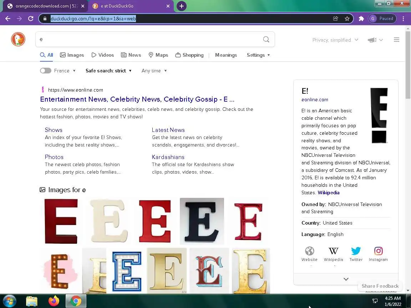This screenshot has width=411, height=308.
Task: Click the search magnifier icon in search box
Action: click(266, 39)
